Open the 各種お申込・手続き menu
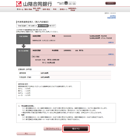Viewport: 130px width, 139px height. pos(73,9)
